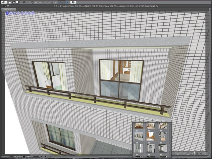Open wrench settings icon in object launcher
Image resolution: width=212 pixels, height=159 pixels.
(x=202, y=154)
